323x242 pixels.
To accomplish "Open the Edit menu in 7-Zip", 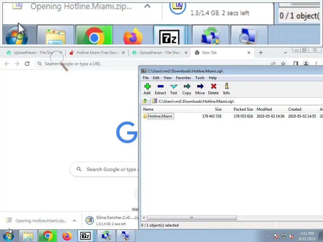I will point(156,78).
